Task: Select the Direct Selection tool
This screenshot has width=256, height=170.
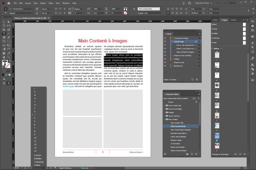Action: click(9, 22)
